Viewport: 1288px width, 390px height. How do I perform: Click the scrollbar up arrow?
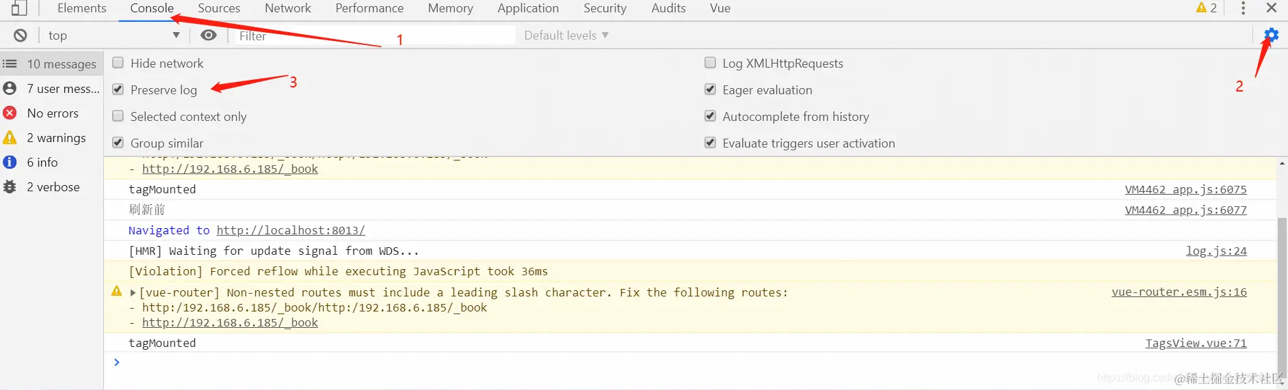1282,163
